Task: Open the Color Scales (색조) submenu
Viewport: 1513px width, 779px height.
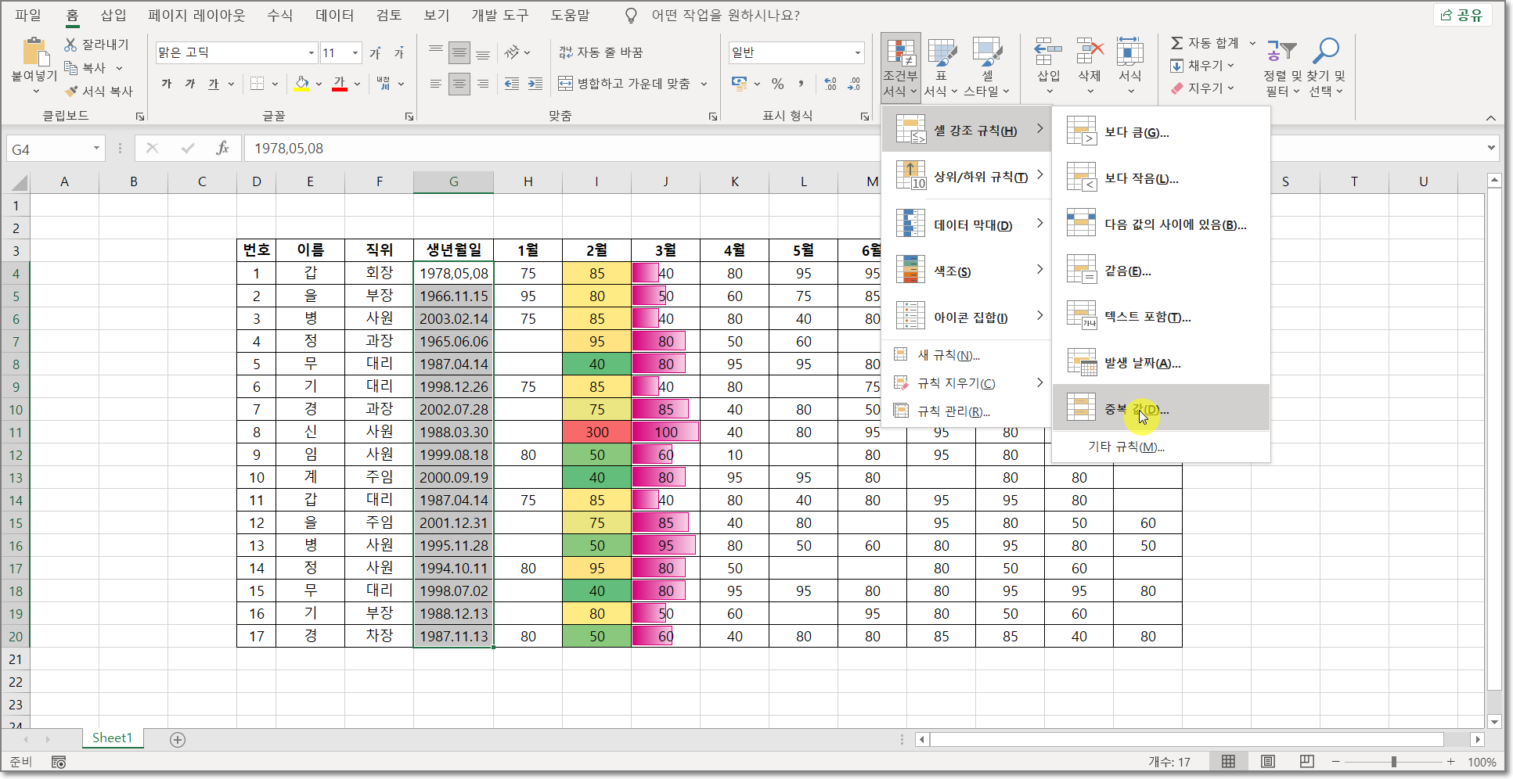Action: pyautogui.click(x=967, y=271)
